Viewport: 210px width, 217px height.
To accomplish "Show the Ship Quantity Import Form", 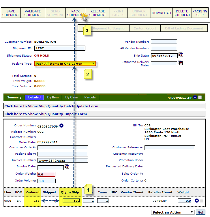I will point(104,114).
